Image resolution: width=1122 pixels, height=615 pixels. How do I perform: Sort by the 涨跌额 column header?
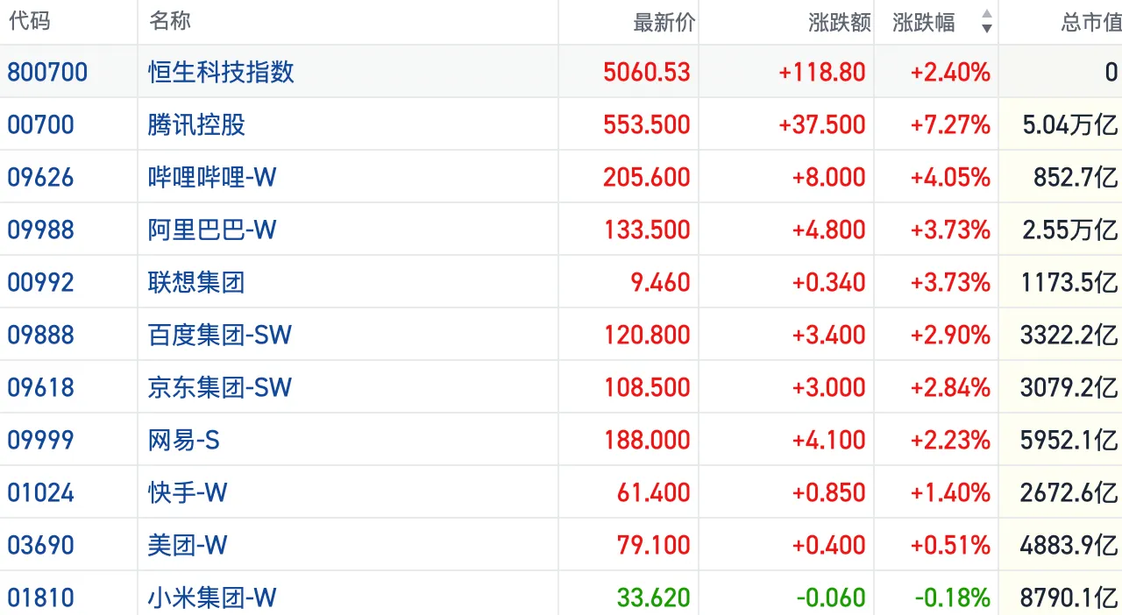[839, 22]
